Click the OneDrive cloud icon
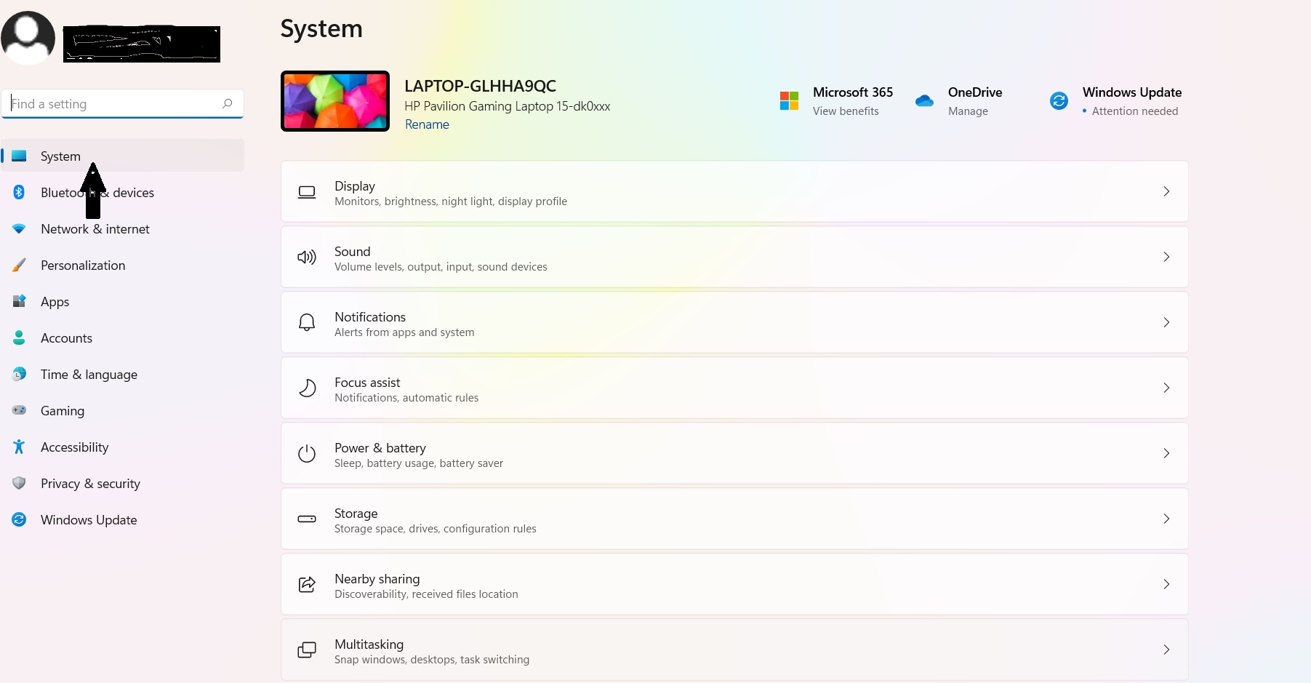This screenshot has width=1311, height=683. click(x=924, y=101)
